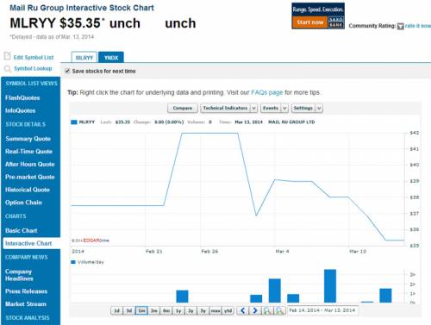Open Market Stream in the sidebar
The image size is (431, 325).
click(x=26, y=304)
